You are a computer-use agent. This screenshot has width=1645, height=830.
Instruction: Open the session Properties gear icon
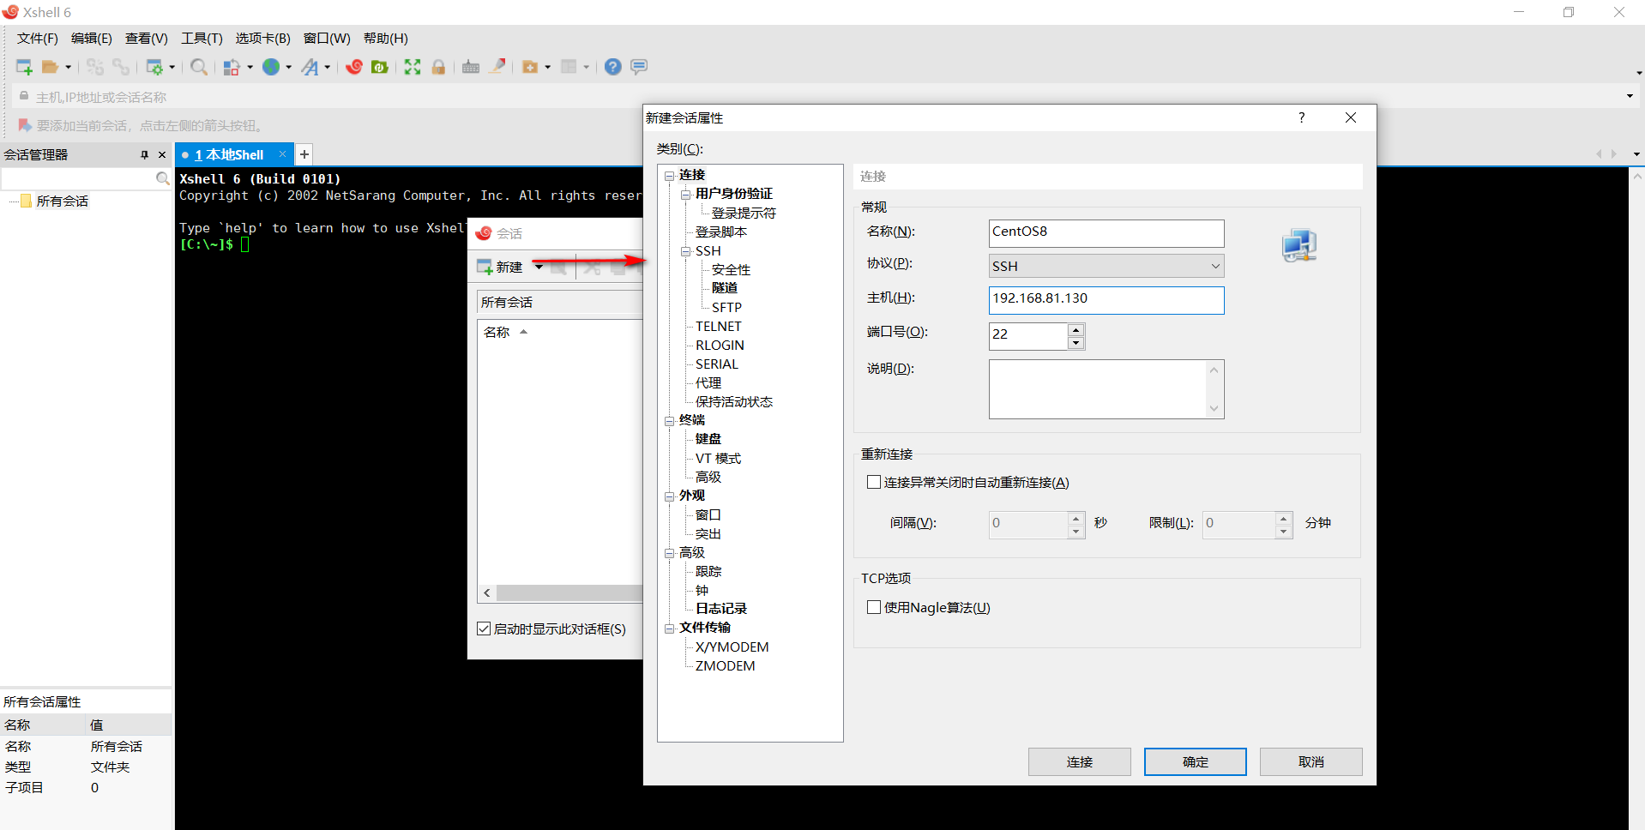point(154,67)
